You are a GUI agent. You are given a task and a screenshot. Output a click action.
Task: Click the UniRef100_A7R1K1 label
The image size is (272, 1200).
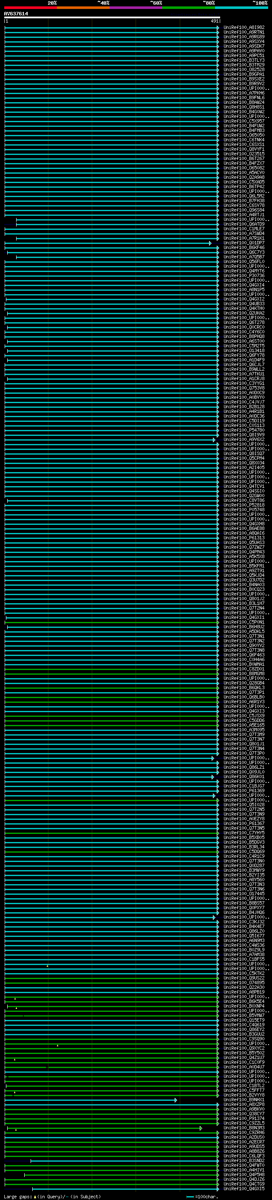click(244, 238)
